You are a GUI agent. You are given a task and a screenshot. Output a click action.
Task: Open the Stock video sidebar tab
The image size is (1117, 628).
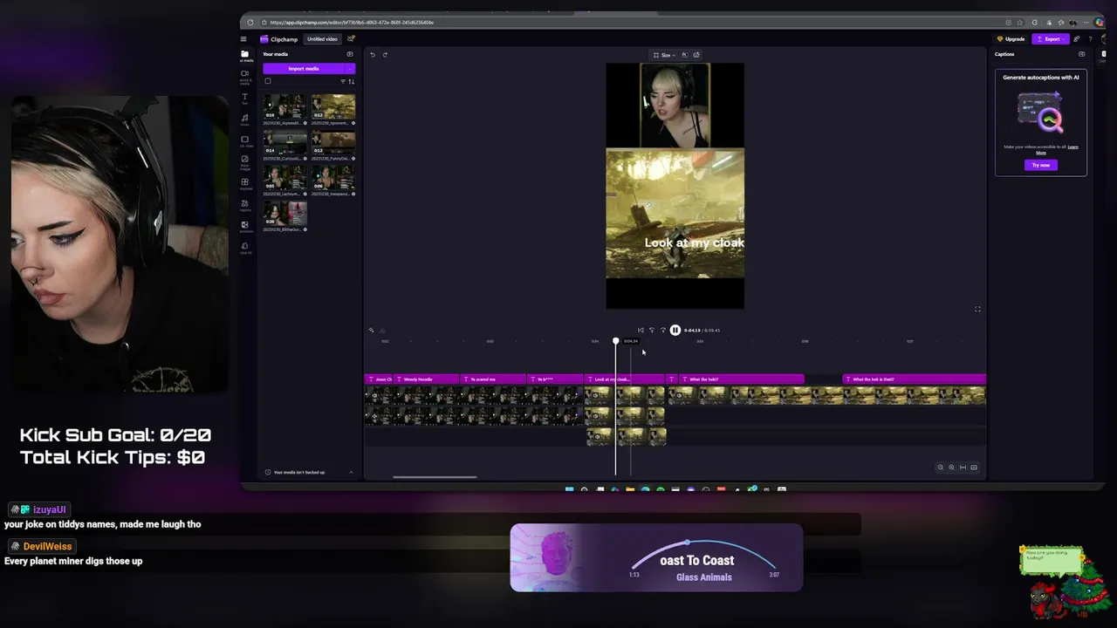[x=245, y=140]
